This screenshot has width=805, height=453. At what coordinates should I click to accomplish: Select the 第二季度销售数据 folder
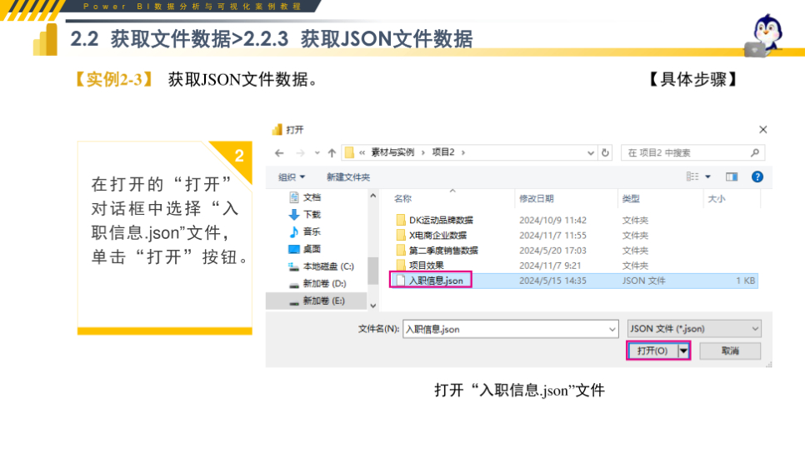tap(443, 251)
